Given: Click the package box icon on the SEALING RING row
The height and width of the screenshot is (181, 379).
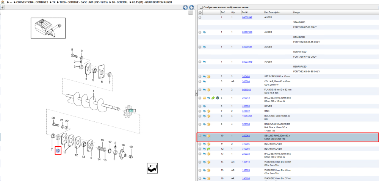Looking at the screenshot, I should click(x=208, y=136).
